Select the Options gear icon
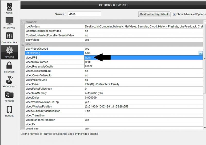The image size is (206, 145). pyautogui.click(x=9, y=50)
